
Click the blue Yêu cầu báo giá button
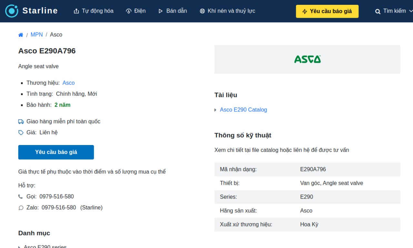click(x=56, y=152)
